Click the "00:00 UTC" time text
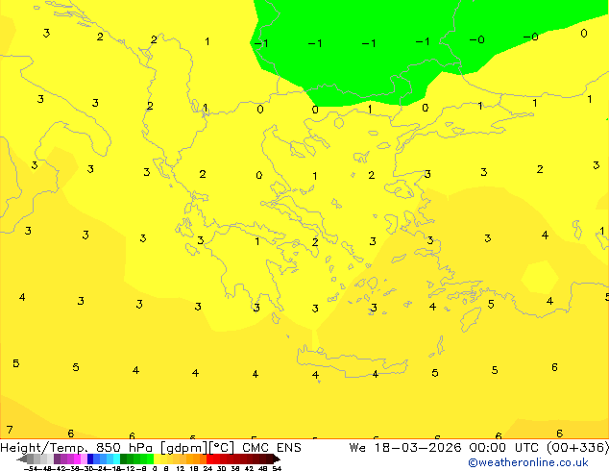 point(503,448)
